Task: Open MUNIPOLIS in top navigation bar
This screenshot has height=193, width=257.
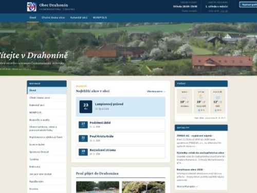Action: pyautogui.click(x=100, y=17)
